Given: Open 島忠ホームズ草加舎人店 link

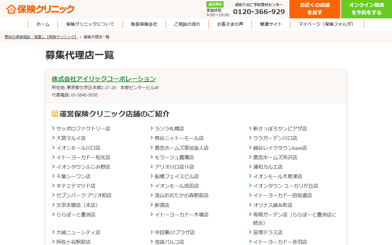Looking at the screenshot, I should tap(182, 148).
